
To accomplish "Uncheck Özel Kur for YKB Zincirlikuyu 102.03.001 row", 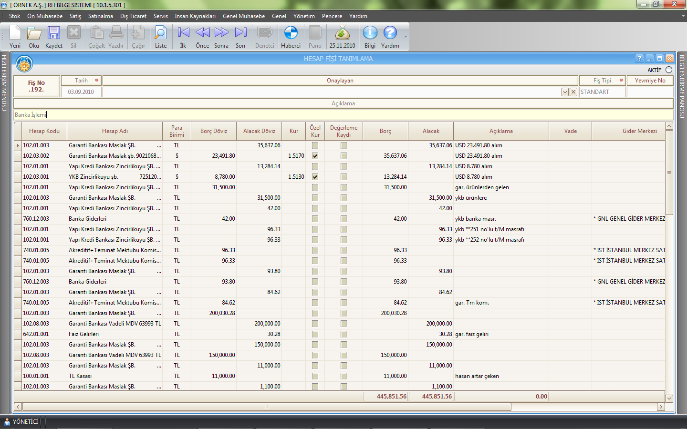I will tap(315, 177).
